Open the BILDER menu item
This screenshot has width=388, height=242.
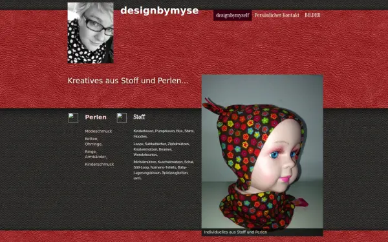pyautogui.click(x=312, y=15)
